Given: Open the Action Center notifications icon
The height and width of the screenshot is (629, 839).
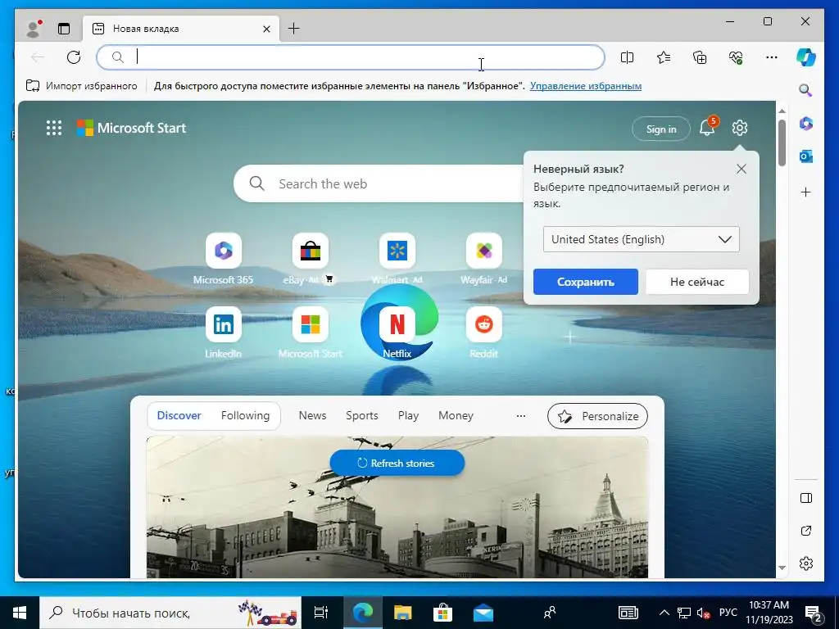Looking at the screenshot, I should pos(814,613).
